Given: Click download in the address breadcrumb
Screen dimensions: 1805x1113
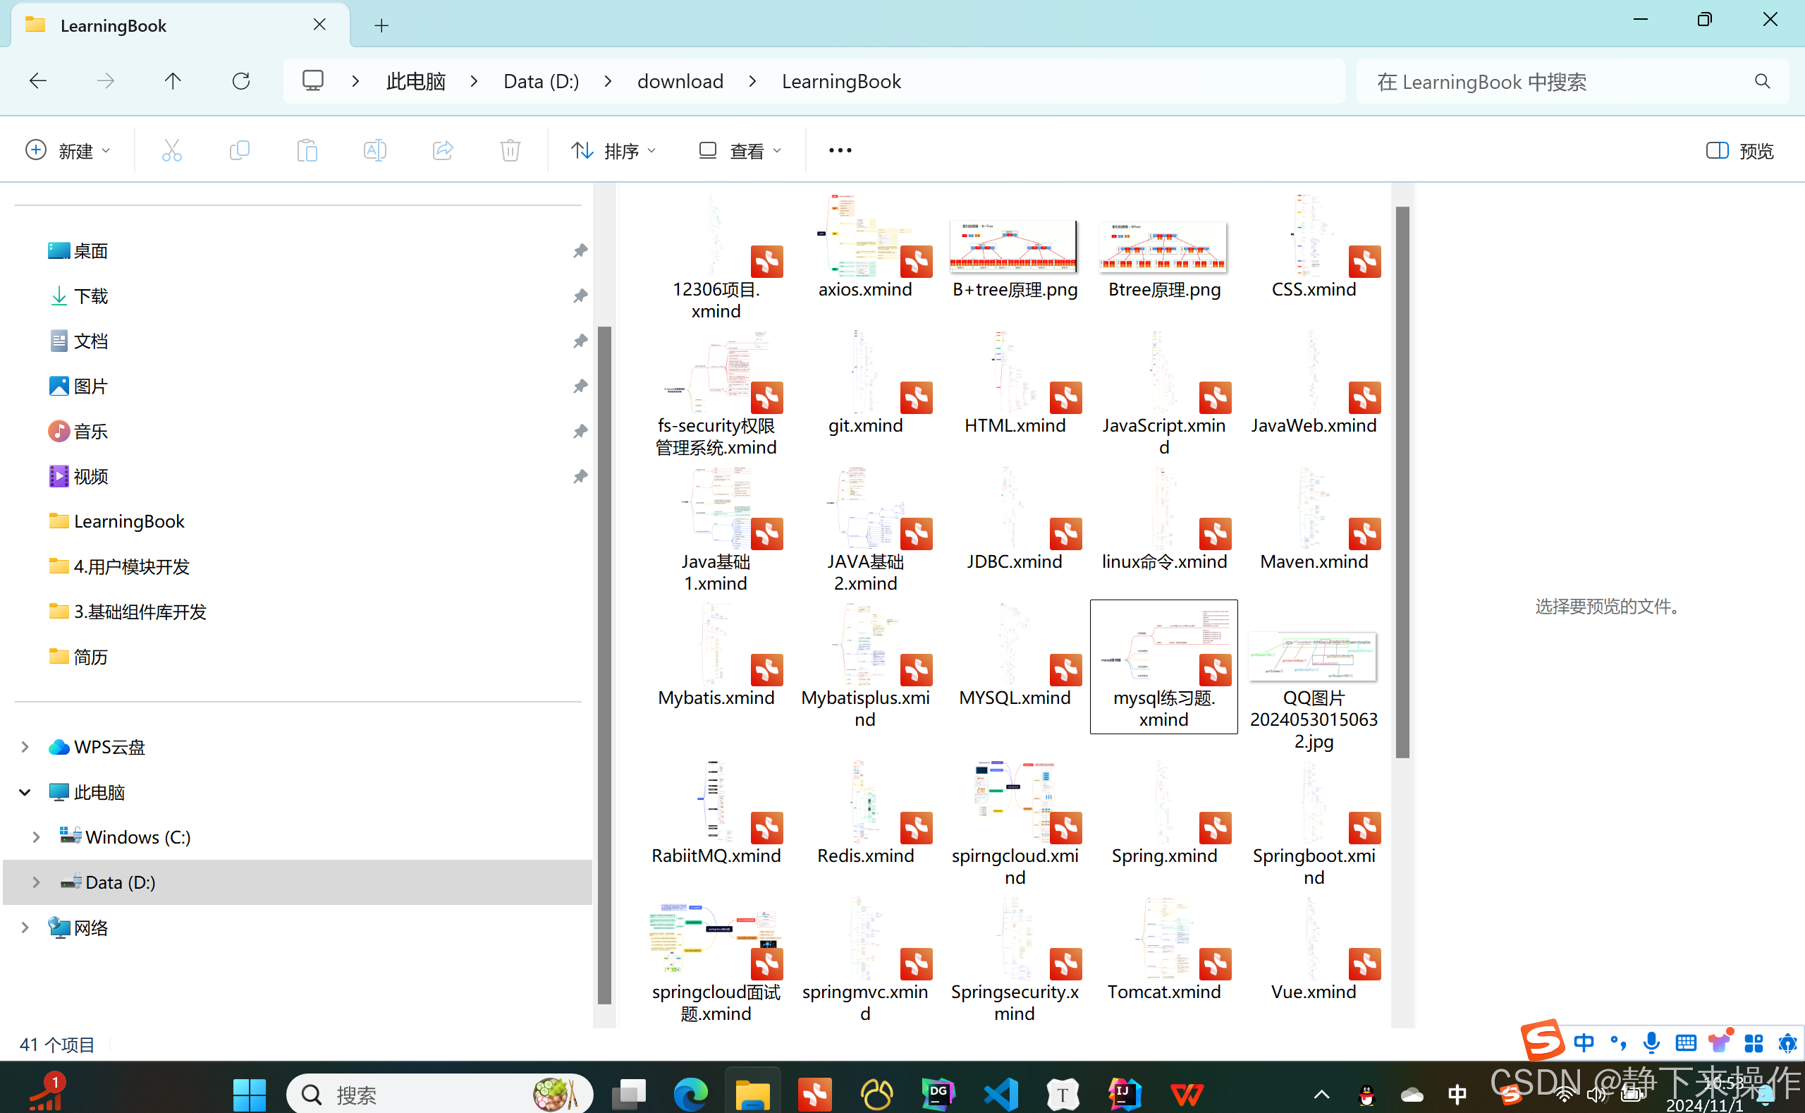Looking at the screenshot, I should pyautogui.click(x=680, y=81).
